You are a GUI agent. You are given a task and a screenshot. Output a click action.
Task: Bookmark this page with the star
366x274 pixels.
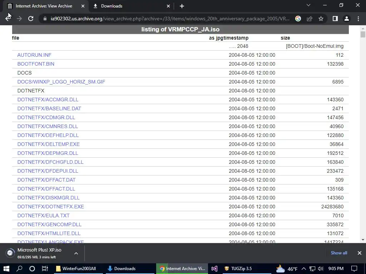point(321,19)
